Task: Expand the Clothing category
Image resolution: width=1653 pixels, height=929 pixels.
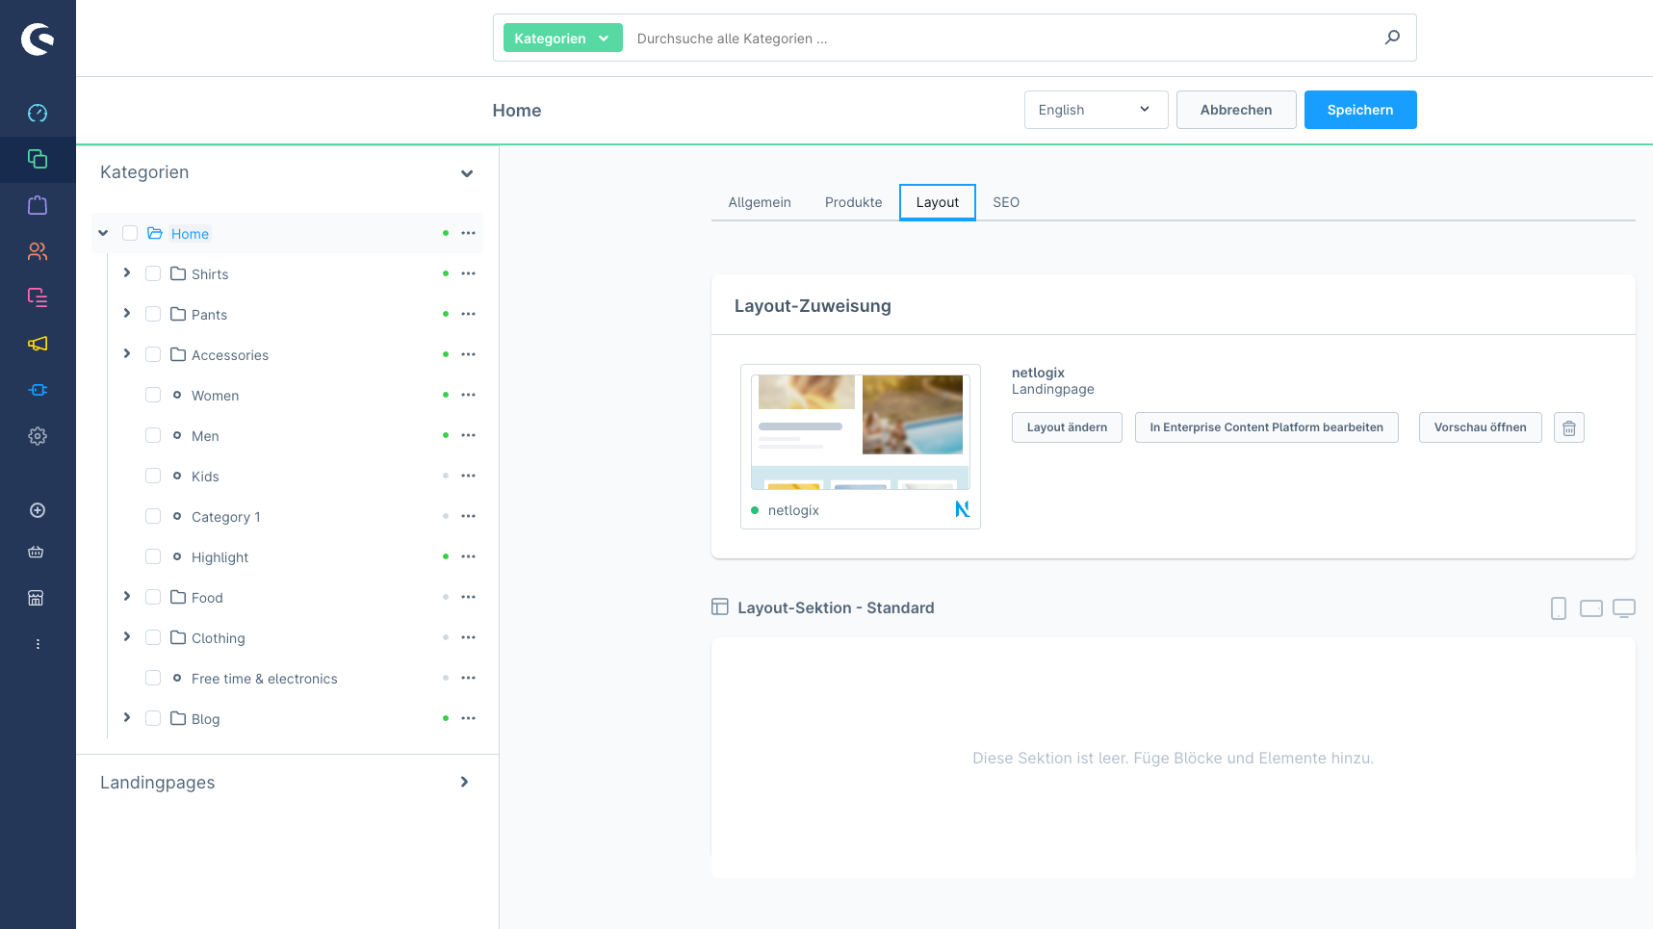Action: pyautogui.click(x=127, y=637)
